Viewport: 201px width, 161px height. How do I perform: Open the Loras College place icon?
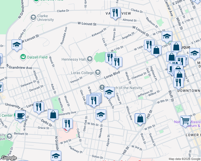(x=98, y=72)
